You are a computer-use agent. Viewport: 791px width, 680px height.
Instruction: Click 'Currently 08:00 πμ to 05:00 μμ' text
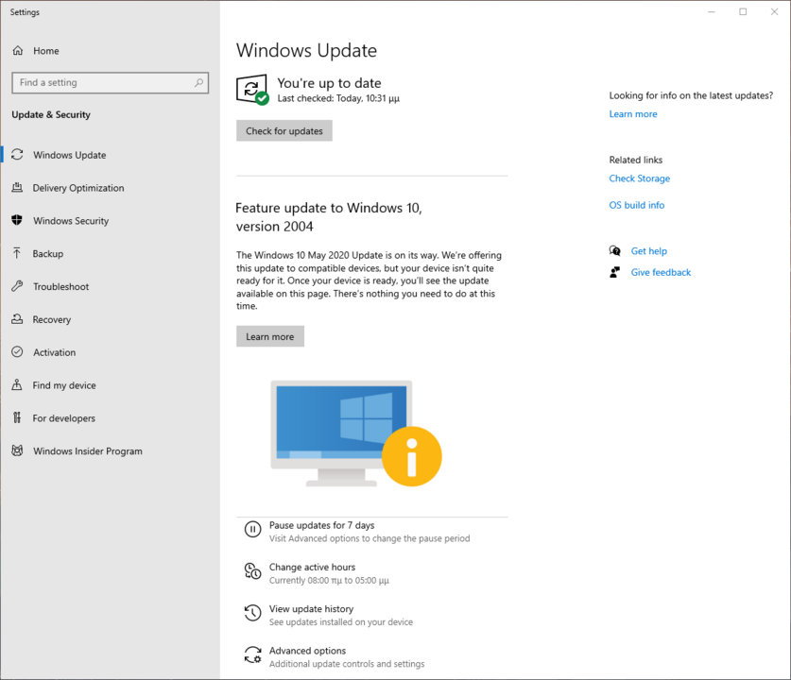(x=329, y=580)
